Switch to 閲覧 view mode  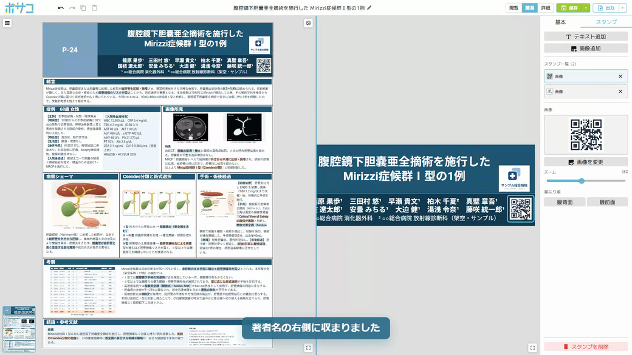coord(513,8)
